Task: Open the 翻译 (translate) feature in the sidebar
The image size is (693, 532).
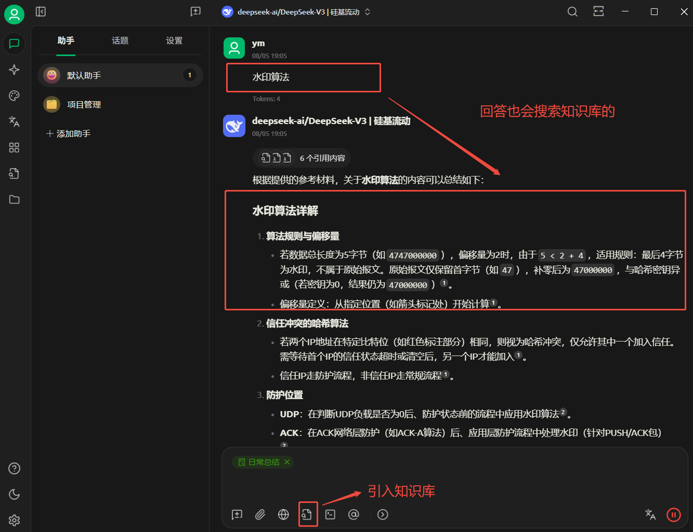Action: tap(14, 121)
